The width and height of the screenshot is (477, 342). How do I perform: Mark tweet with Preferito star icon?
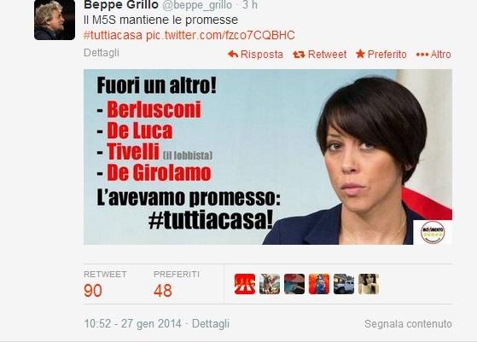(x=360, y=54)
